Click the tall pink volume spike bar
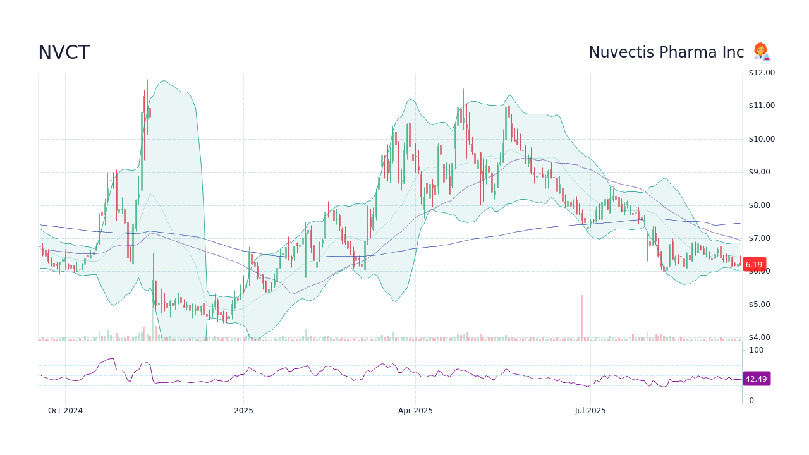Viewport: 809px width, 455px height. tap(582, 316)
